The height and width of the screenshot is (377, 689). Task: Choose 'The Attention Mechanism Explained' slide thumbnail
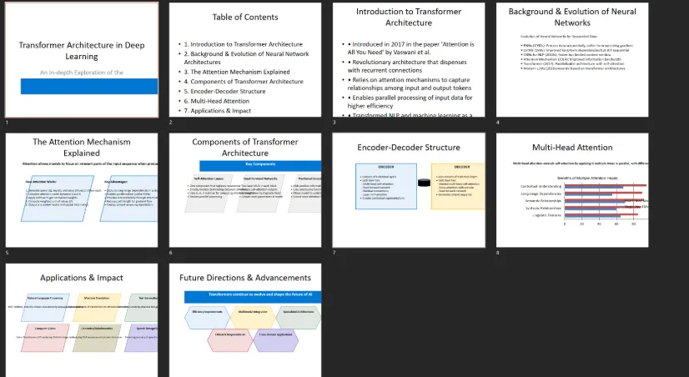(x=82, y=190)
